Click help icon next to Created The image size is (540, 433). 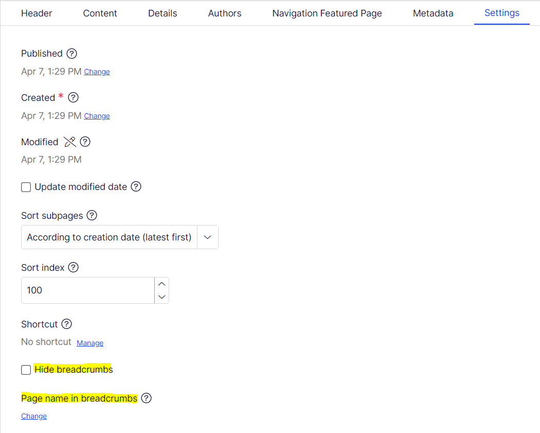(x=74, y=97)
